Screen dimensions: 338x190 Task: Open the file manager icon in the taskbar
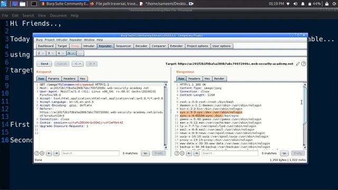[22, 4]
